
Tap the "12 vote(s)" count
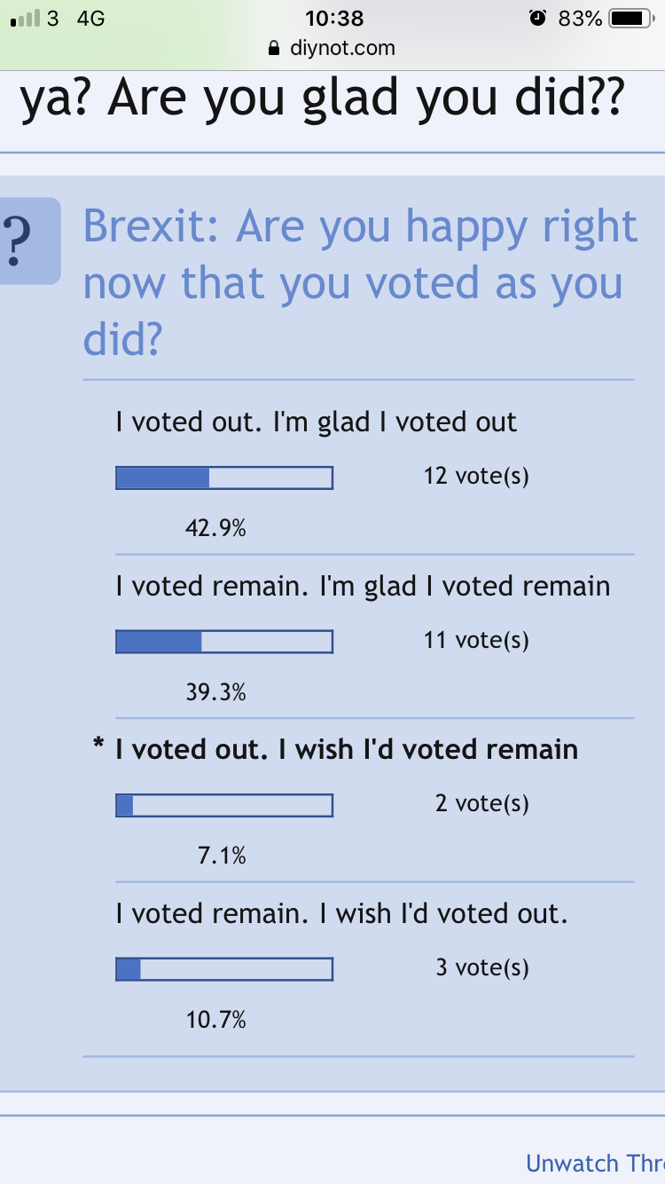tap(476, 476)
